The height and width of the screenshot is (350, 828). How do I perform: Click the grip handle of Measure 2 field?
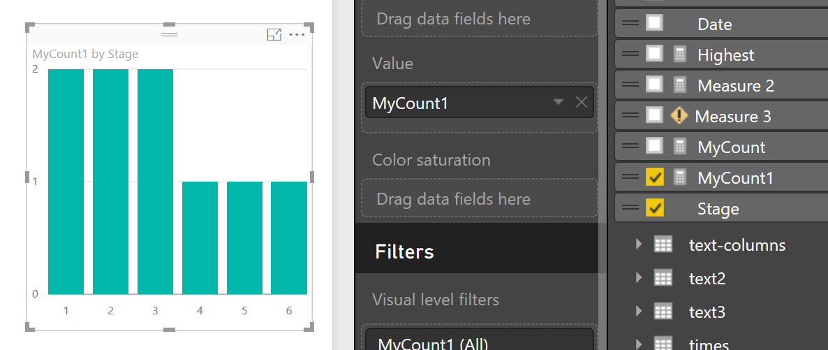[630, 85]
